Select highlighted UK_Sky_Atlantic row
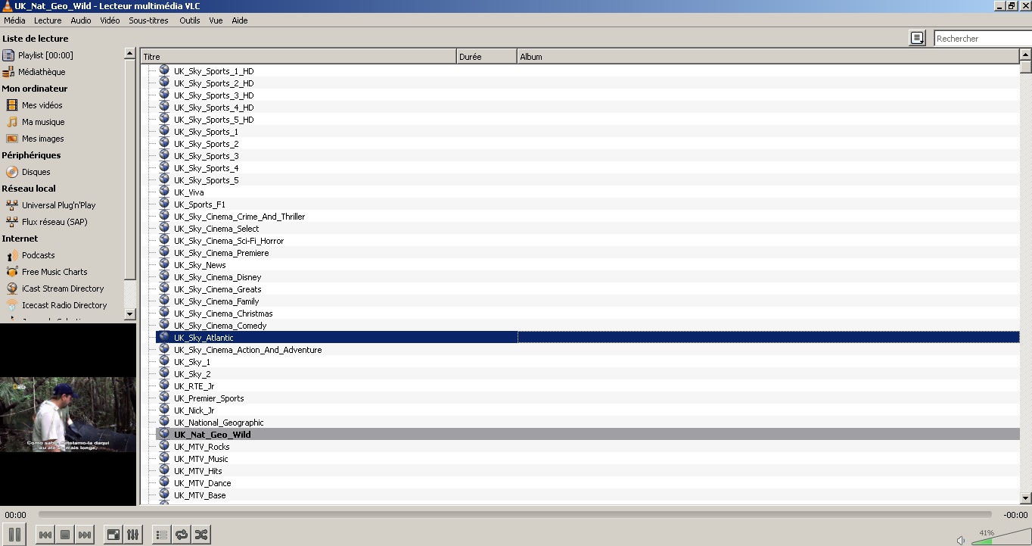1032x546 pixels. 587,338
